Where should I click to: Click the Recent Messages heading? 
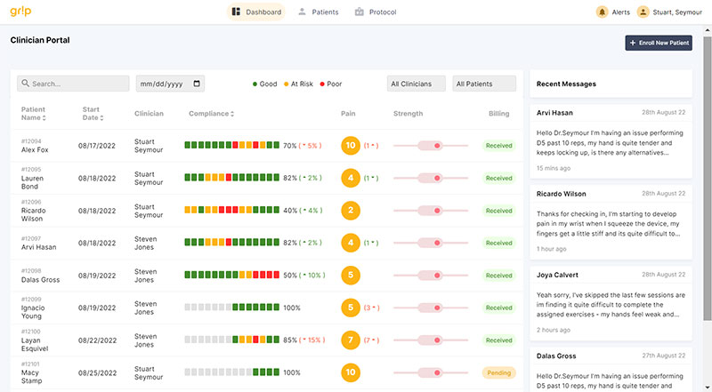(566, 84)
